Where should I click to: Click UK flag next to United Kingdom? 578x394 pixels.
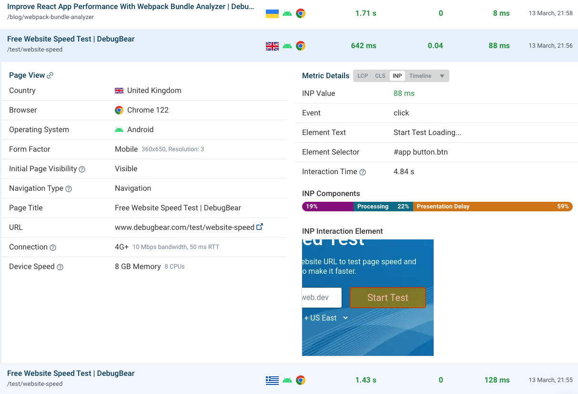click(119, 91)
